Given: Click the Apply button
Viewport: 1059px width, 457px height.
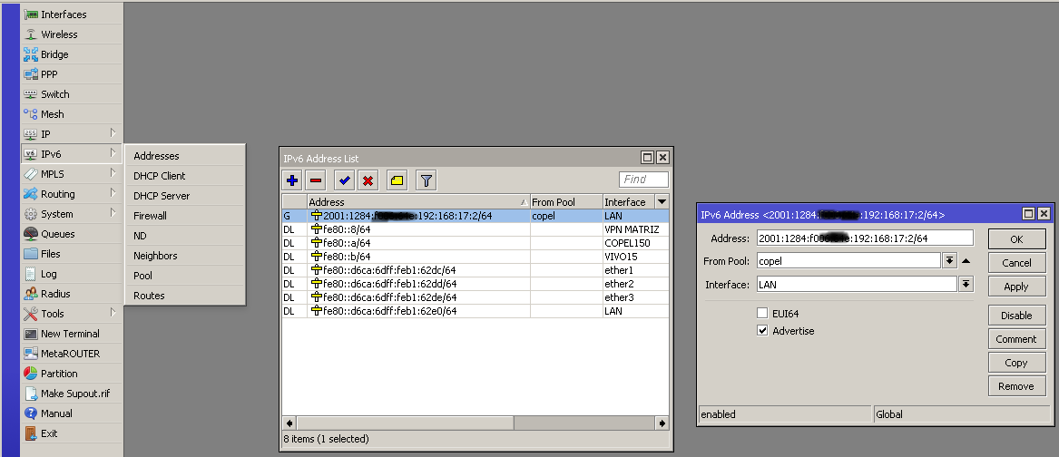Looking at the screenshot, I should pos(1016,287).
